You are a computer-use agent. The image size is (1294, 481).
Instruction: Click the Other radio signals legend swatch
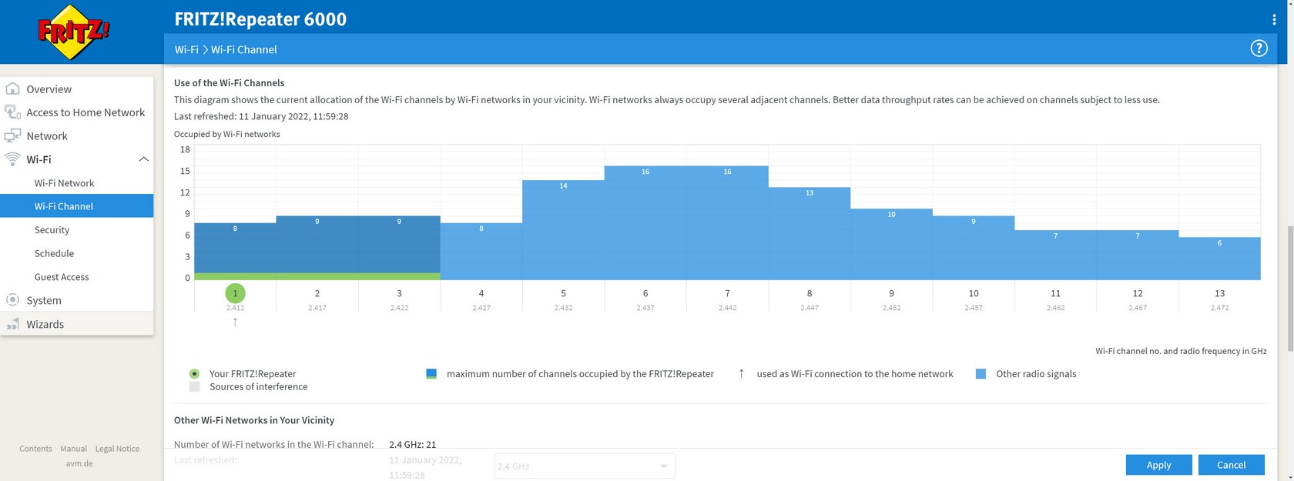981,373
